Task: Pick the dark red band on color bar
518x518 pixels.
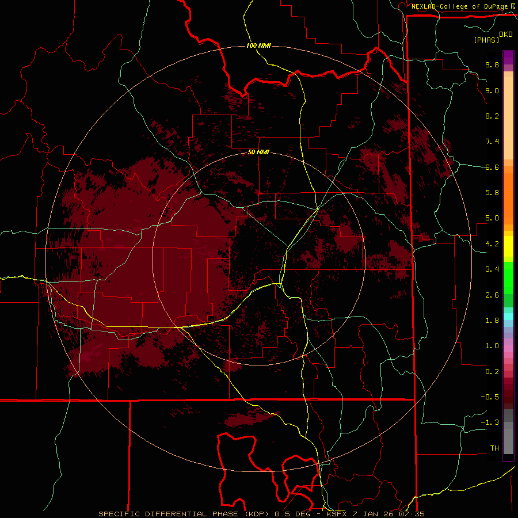Action: point(508,394)
